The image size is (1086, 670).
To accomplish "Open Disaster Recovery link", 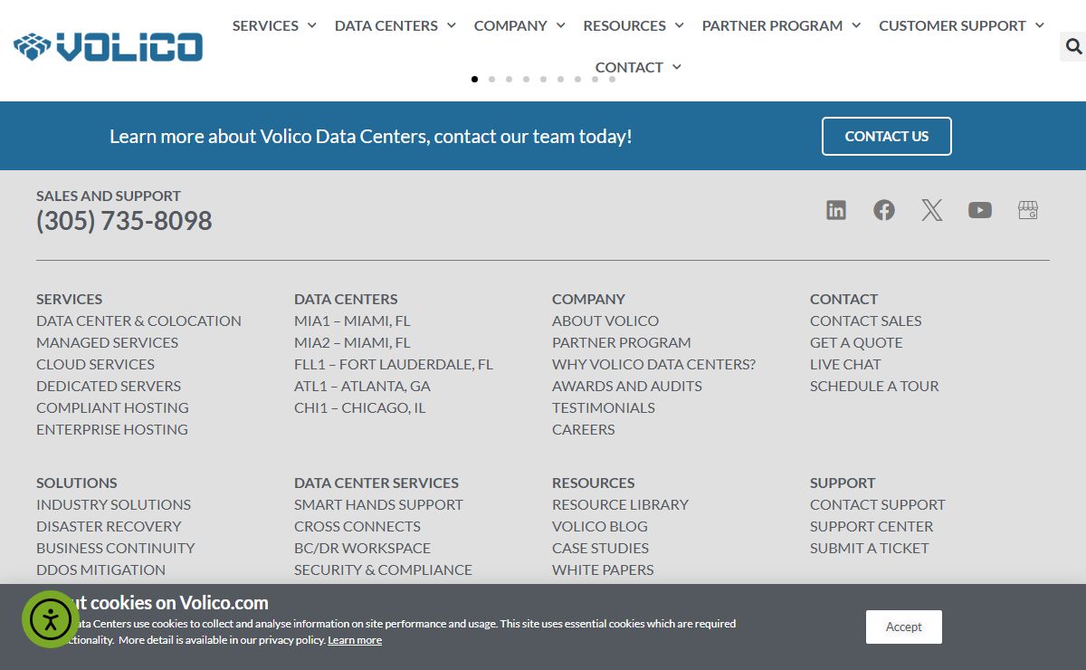I will pyautogui.click(x=109, y=526).
